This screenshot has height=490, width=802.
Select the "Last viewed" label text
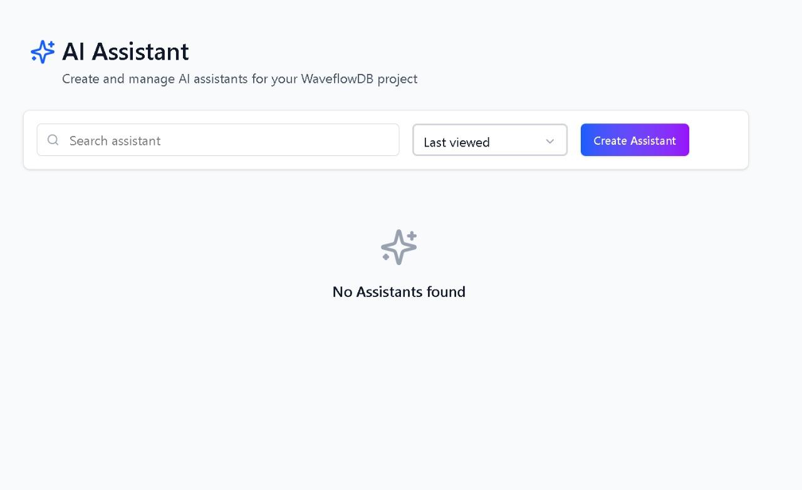pos(456,142)
